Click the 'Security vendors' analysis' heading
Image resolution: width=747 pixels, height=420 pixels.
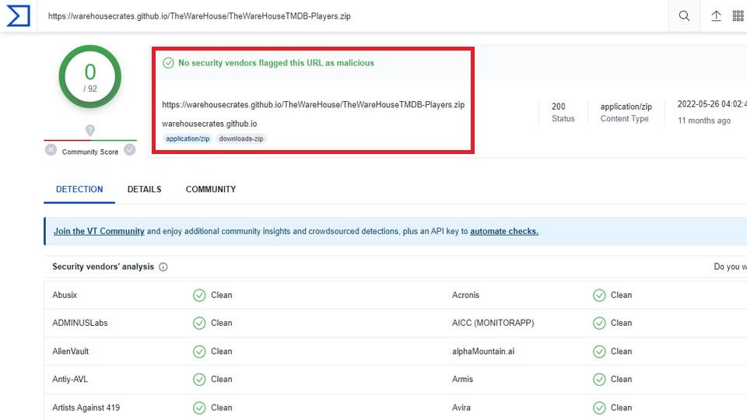point(103,267)
